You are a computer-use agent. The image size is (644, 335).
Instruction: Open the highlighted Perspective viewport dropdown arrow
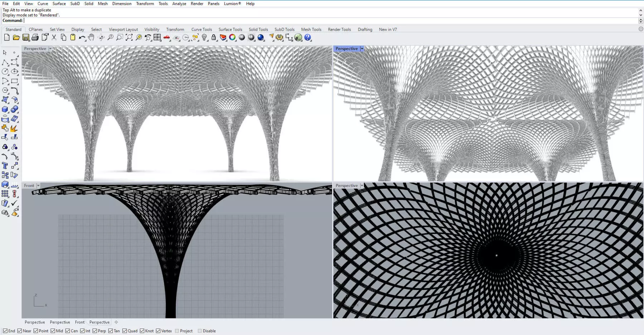(x=362, y=49)
